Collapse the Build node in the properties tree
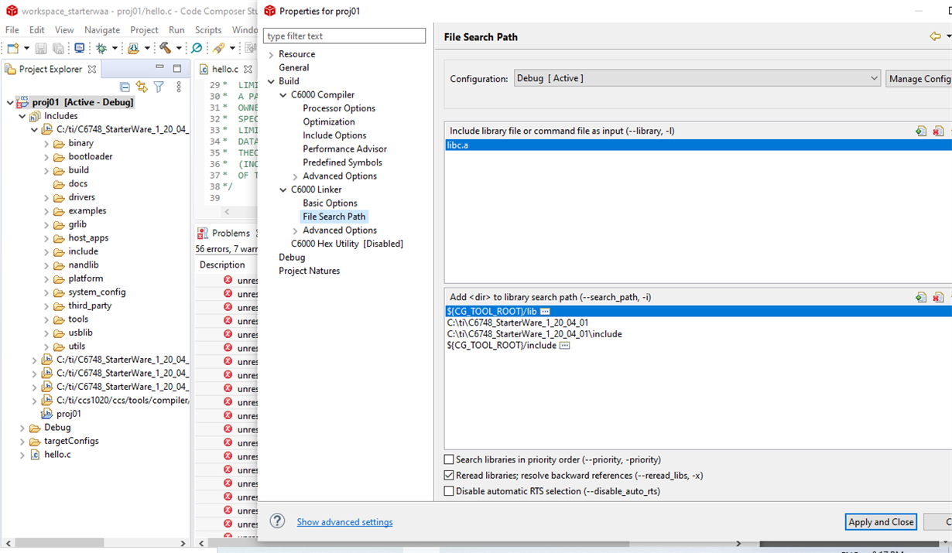The image size is (952, 553). [271, 81]
